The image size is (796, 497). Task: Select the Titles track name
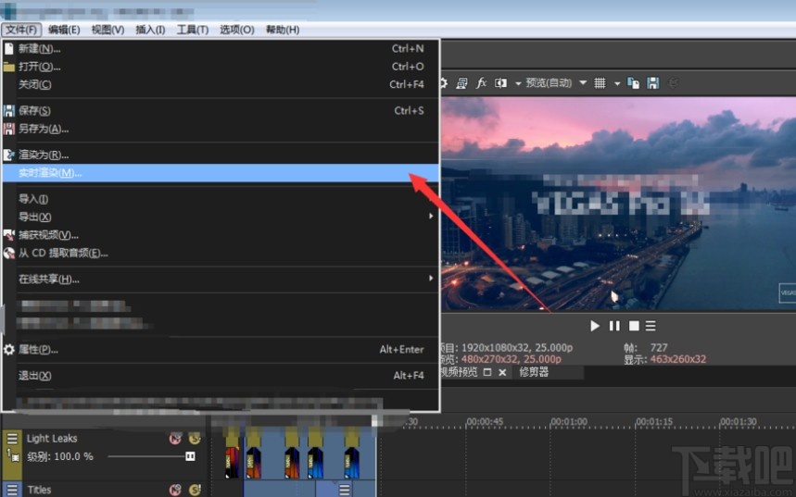[x=39, y=490]
